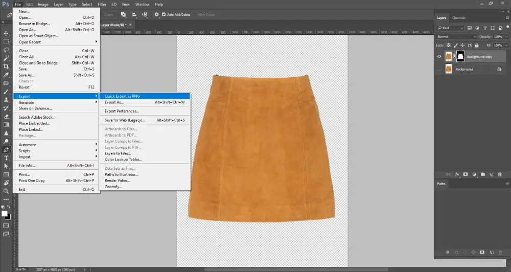
Task: Toggle Auto Add/Delete checkbox
Action: point(164,14)
